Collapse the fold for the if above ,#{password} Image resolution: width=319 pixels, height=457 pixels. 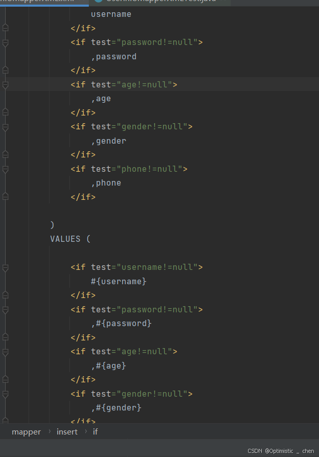tap(5, 310)
